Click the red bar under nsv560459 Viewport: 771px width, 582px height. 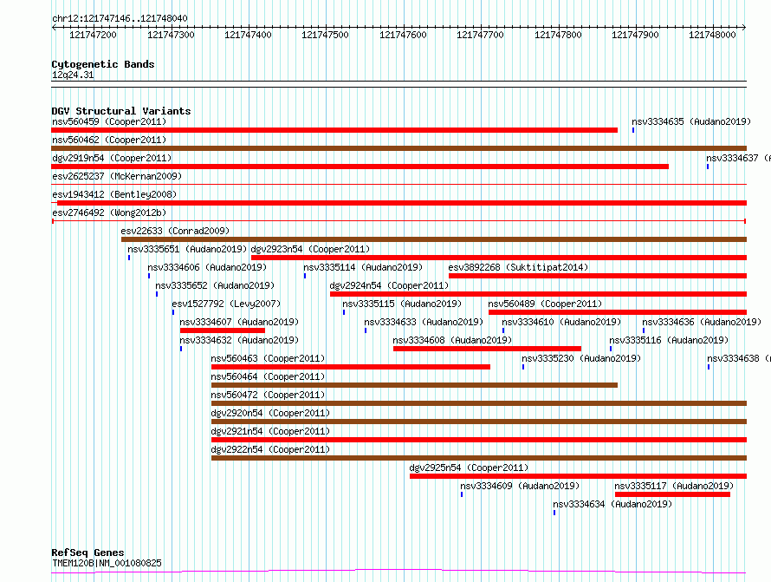coord(334,130)
